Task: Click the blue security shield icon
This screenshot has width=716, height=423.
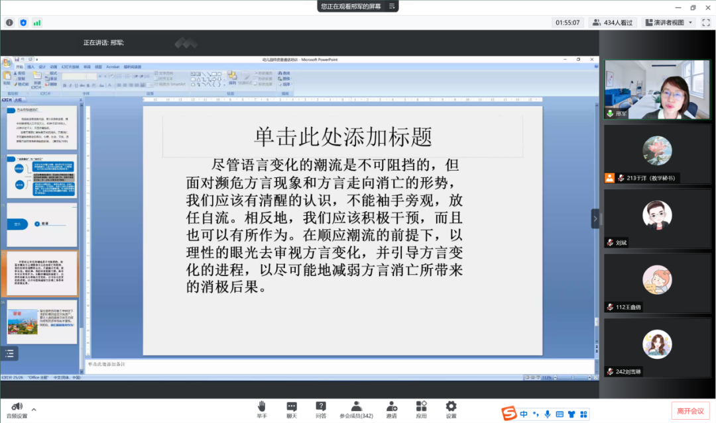Action: point(23,23)
